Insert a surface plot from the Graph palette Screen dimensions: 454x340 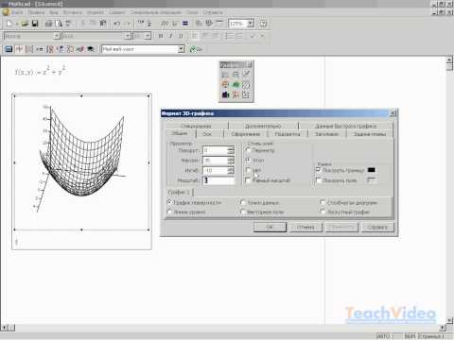point(236,85)
